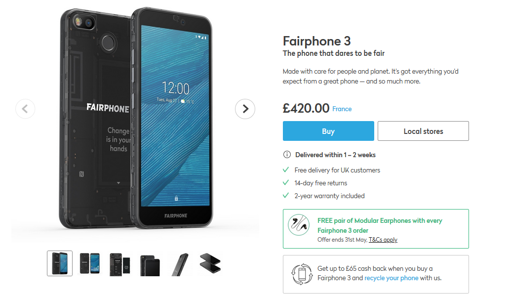Follow the recycle your phone link
This screenshot has width=509, height=297.
[x=391, y=278]
